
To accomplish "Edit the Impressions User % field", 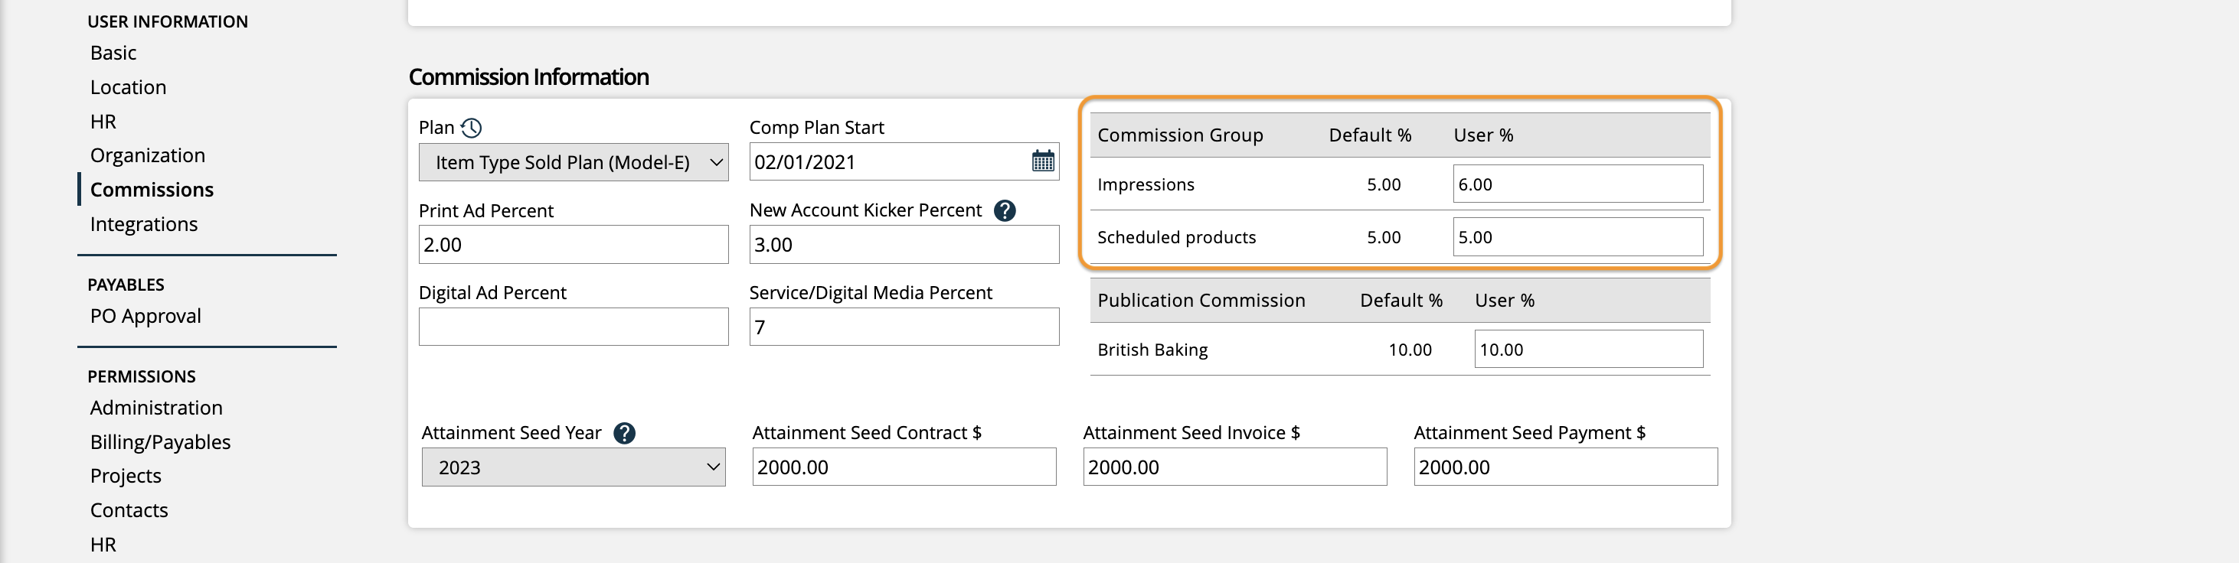I will (1577, 184).
